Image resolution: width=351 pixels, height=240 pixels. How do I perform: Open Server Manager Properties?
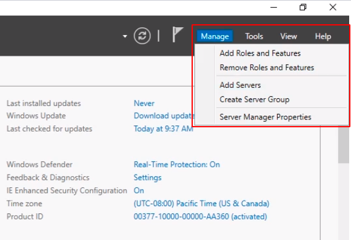click(266, 117)
